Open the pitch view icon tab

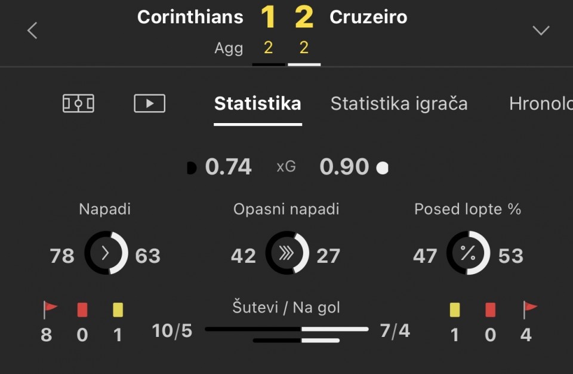78,104
